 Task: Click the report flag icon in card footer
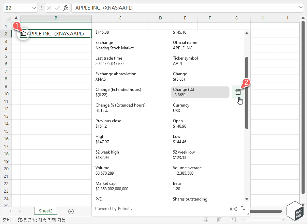[x=243, y=209]
